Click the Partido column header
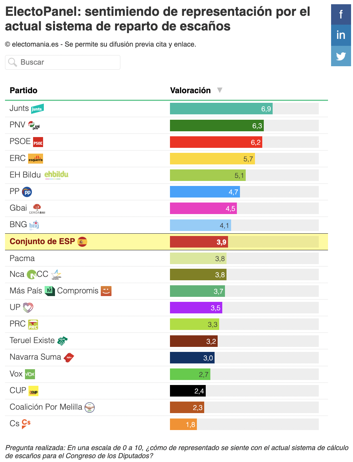353x462 pixels. click(x=23, y=90)
